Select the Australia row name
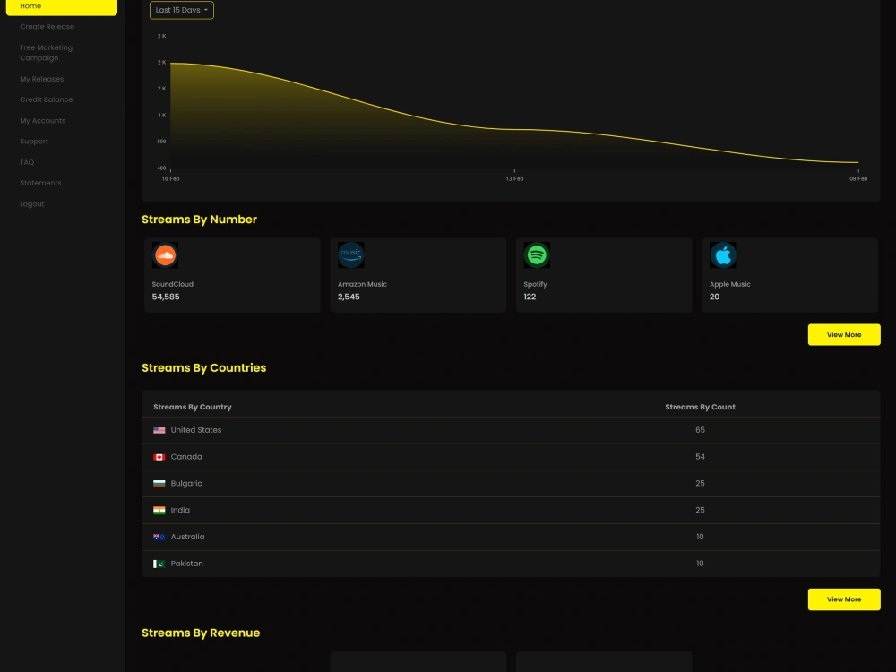Image resolution: width=896 pixels, height=672 pixels. [x=187, y=537]
